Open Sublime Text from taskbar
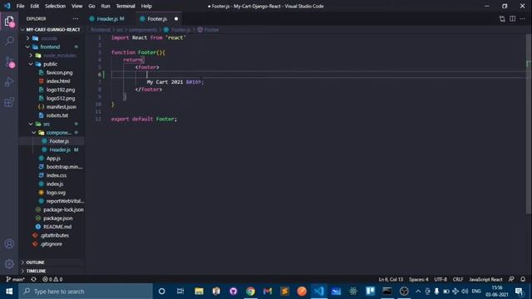Image resolution: width=532 pixels, height=299 pixels. coord(284,292)
